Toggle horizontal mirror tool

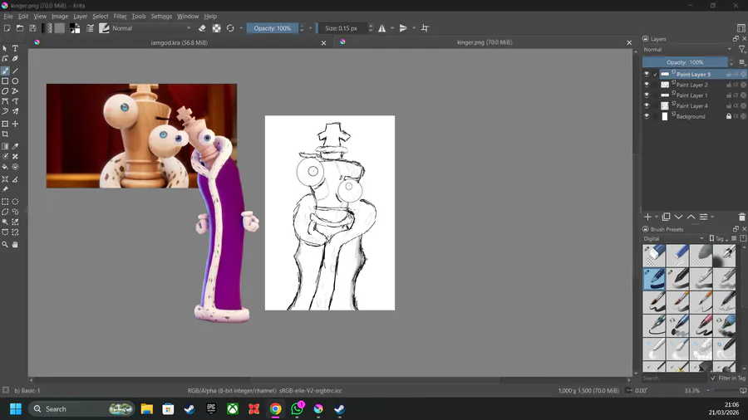tap(382, 28)
